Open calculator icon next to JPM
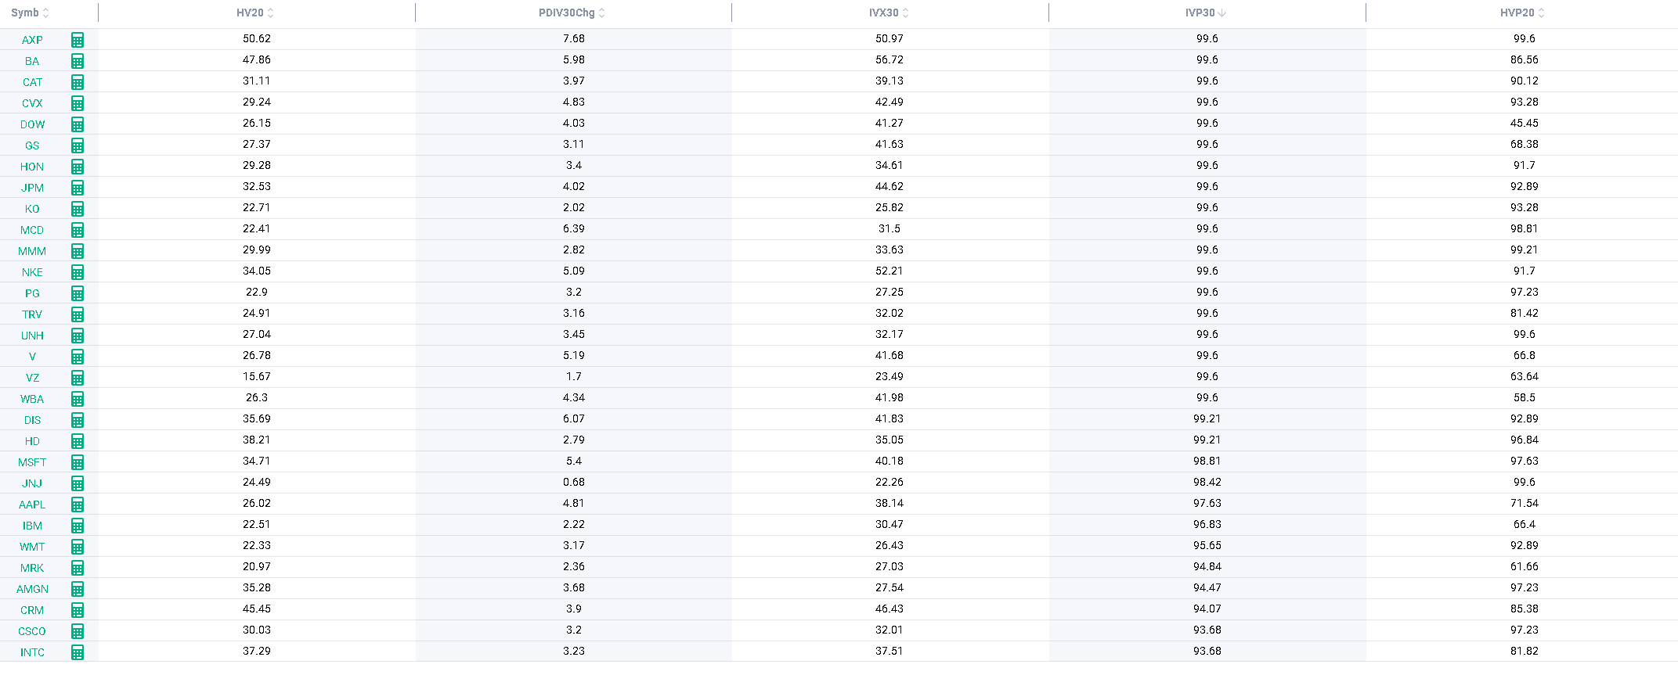The width and height of the screenshot is (1678, 675). (x=78, y=188)
